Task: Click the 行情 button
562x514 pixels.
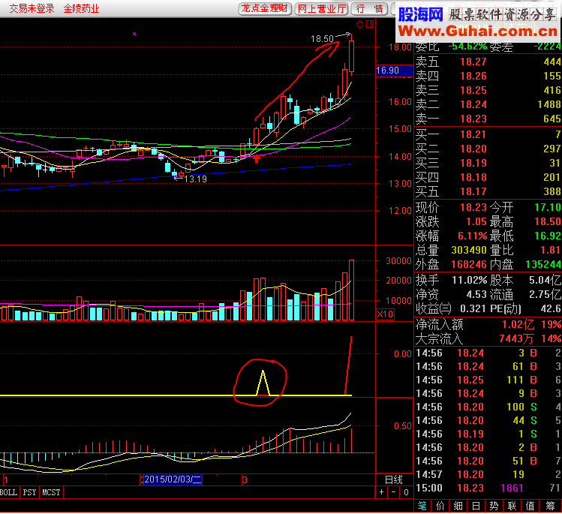Action: pos(369,8)
